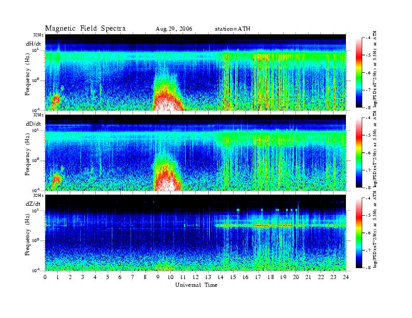412x318 pixels.
Task: Click the dH/dt color scale bar
Action: click(x=359, y=73)
